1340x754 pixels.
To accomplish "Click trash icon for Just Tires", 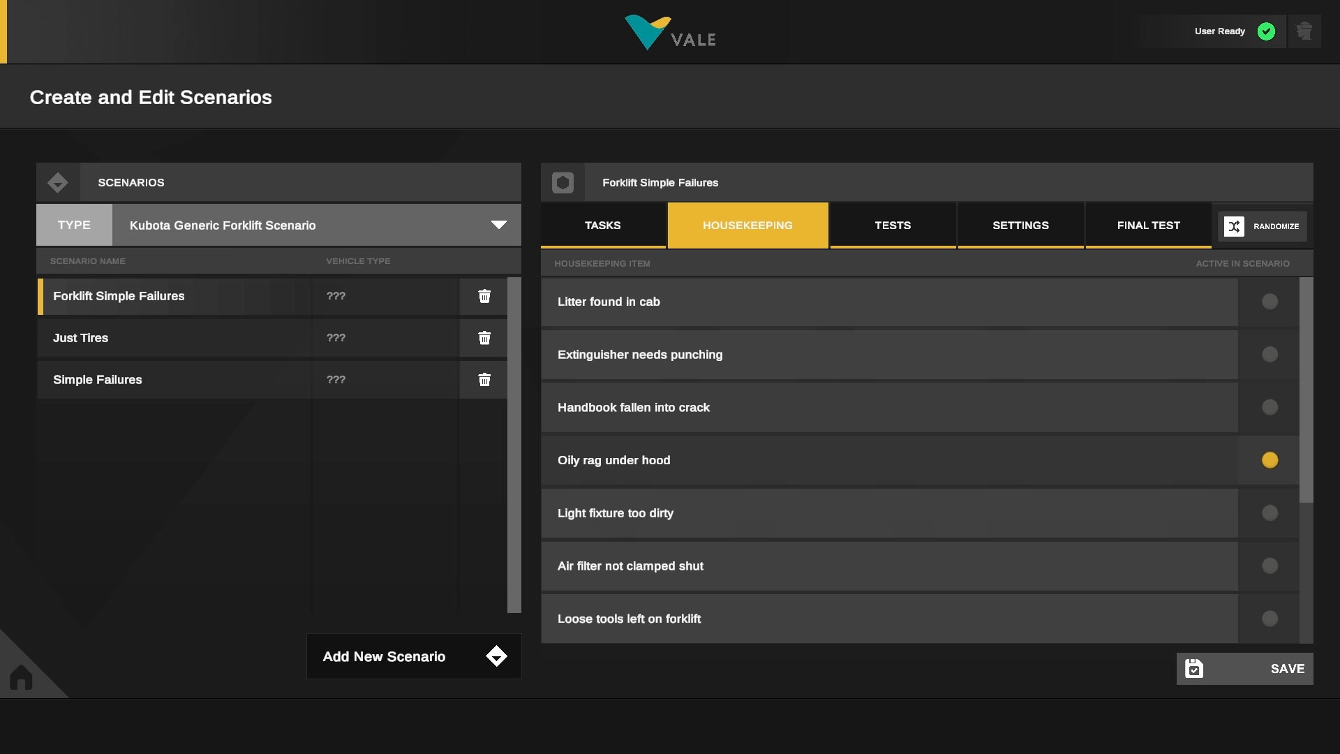I will (x=484, y=338).
